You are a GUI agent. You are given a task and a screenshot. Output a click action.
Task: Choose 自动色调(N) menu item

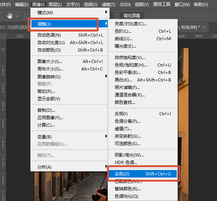tap(69, 35)
